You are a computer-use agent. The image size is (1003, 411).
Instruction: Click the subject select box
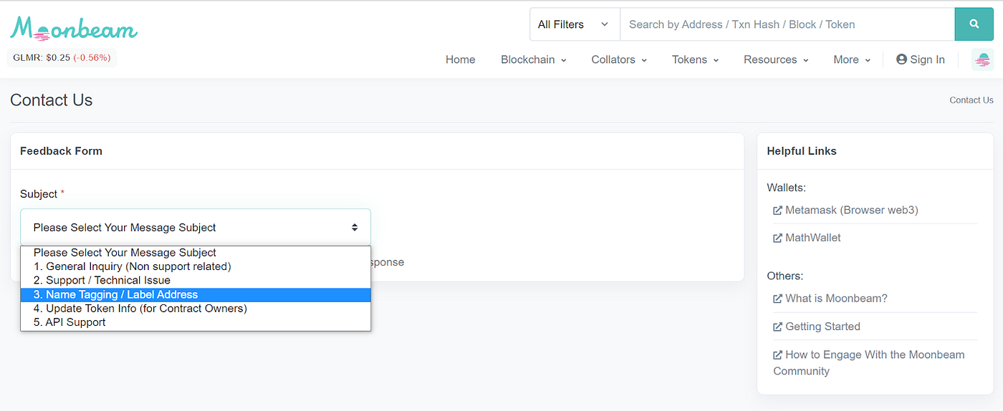196,227
